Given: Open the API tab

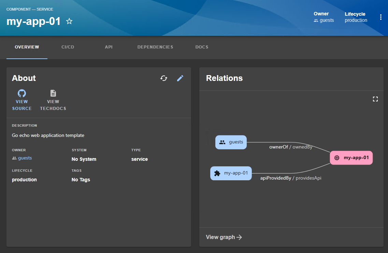Looking at the screenshot, I should [x=109, y=47].
